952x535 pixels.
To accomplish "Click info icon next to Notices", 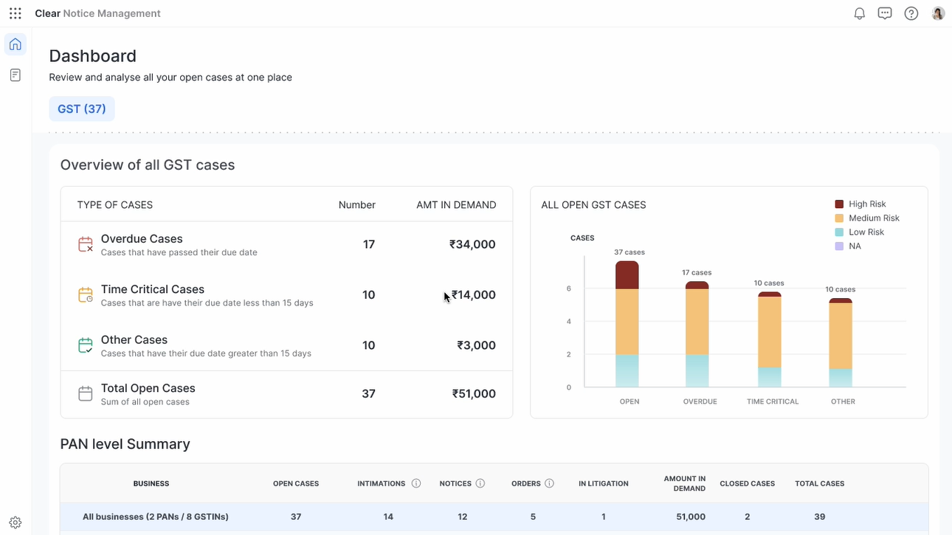I will pyautogui.click(x=480, y=483).
